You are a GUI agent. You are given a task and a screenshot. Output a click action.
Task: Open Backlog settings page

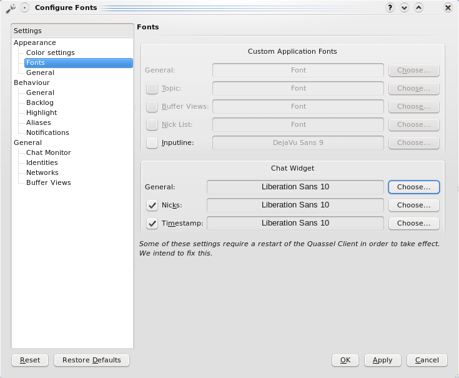40,102
